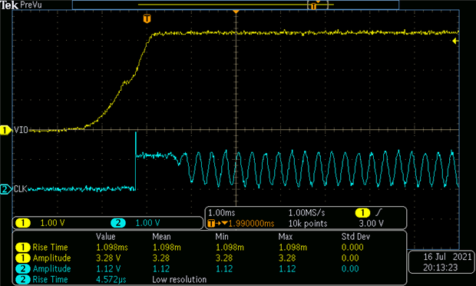Click channel 1 scale value 1.00 V
Image resolution: width=476 pixels, height=286 pixels.
[x=52, y=223]
